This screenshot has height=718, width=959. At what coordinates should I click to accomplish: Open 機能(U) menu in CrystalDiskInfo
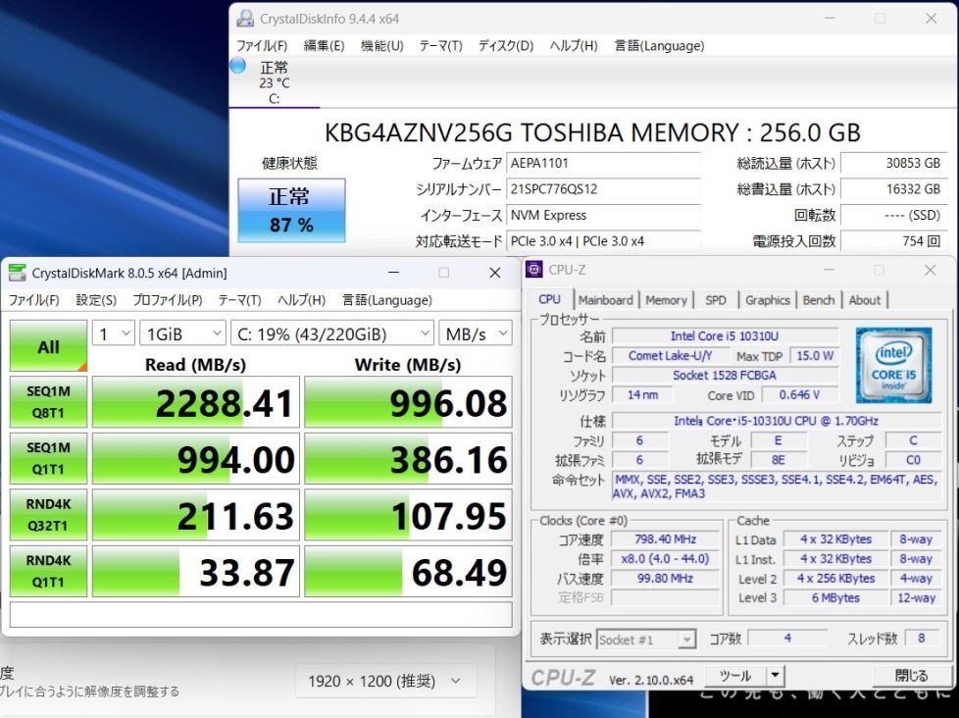(381, 46)
